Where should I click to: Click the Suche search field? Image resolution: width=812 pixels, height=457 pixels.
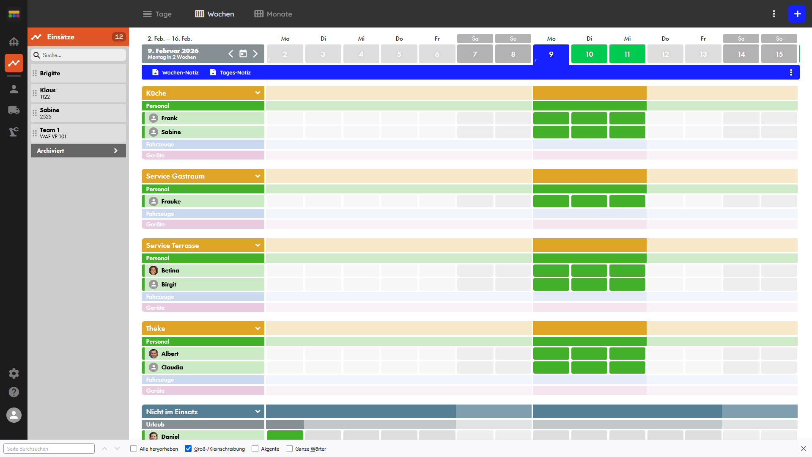[x=80, y=55]
